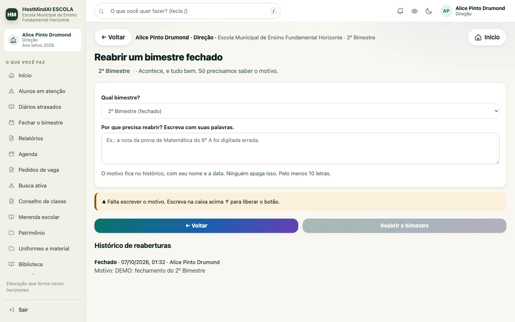
Task: Click 'Motivo: DEMO: fechamento do 2º Bimestre' text
Action: point(150,271)
